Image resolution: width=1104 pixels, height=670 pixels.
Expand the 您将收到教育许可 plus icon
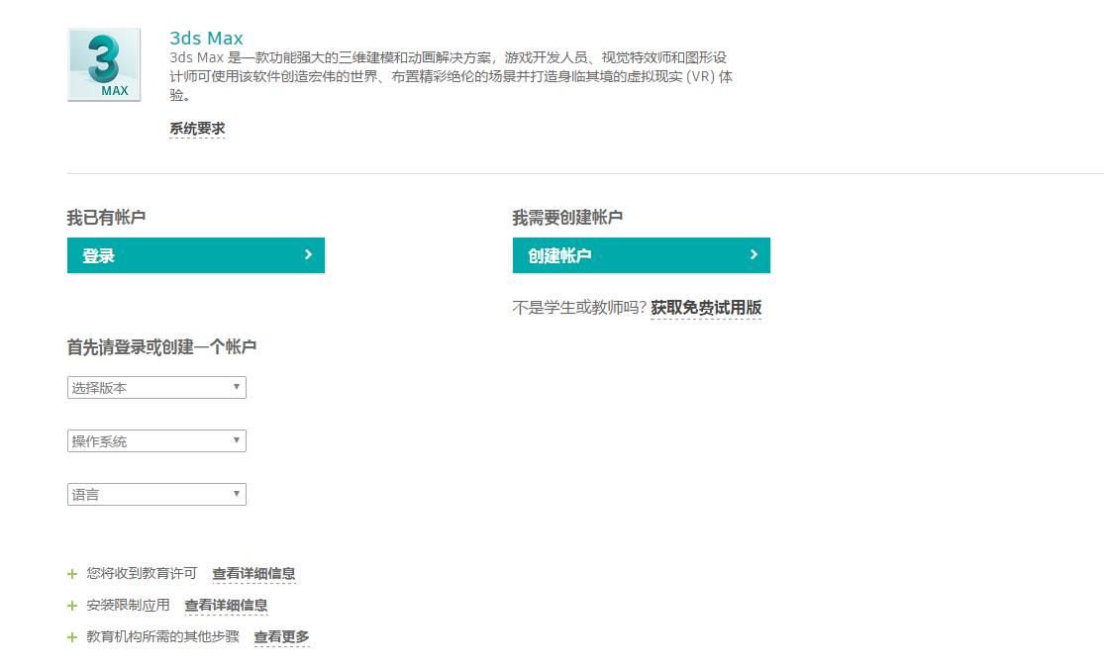pos(72,574)
